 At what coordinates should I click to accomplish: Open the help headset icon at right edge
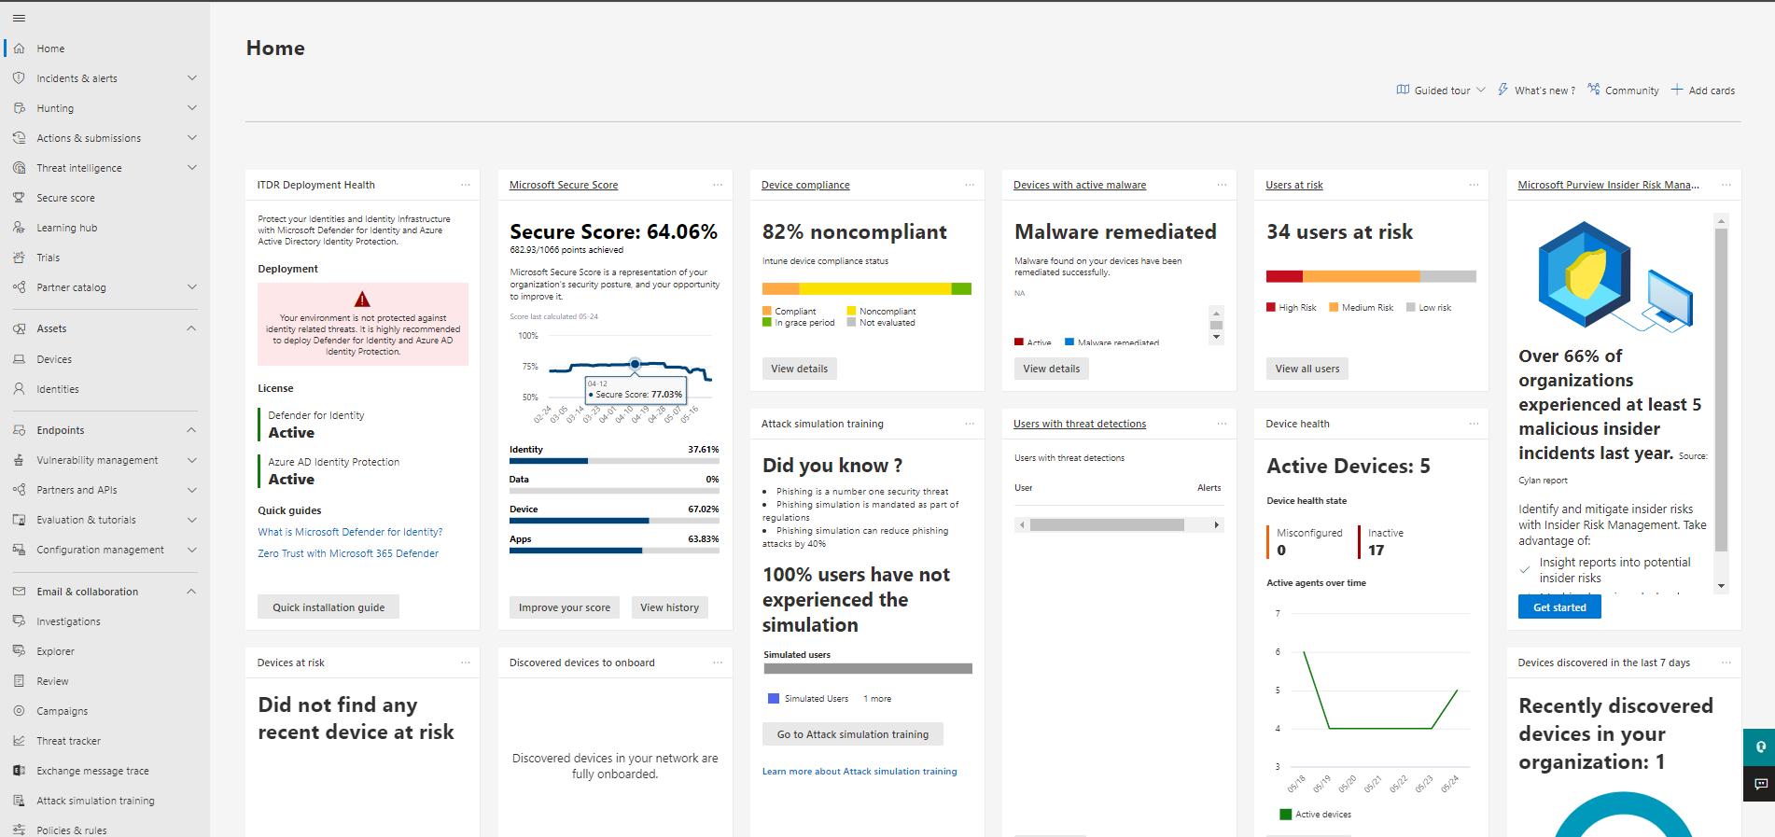coord(1760,747)
